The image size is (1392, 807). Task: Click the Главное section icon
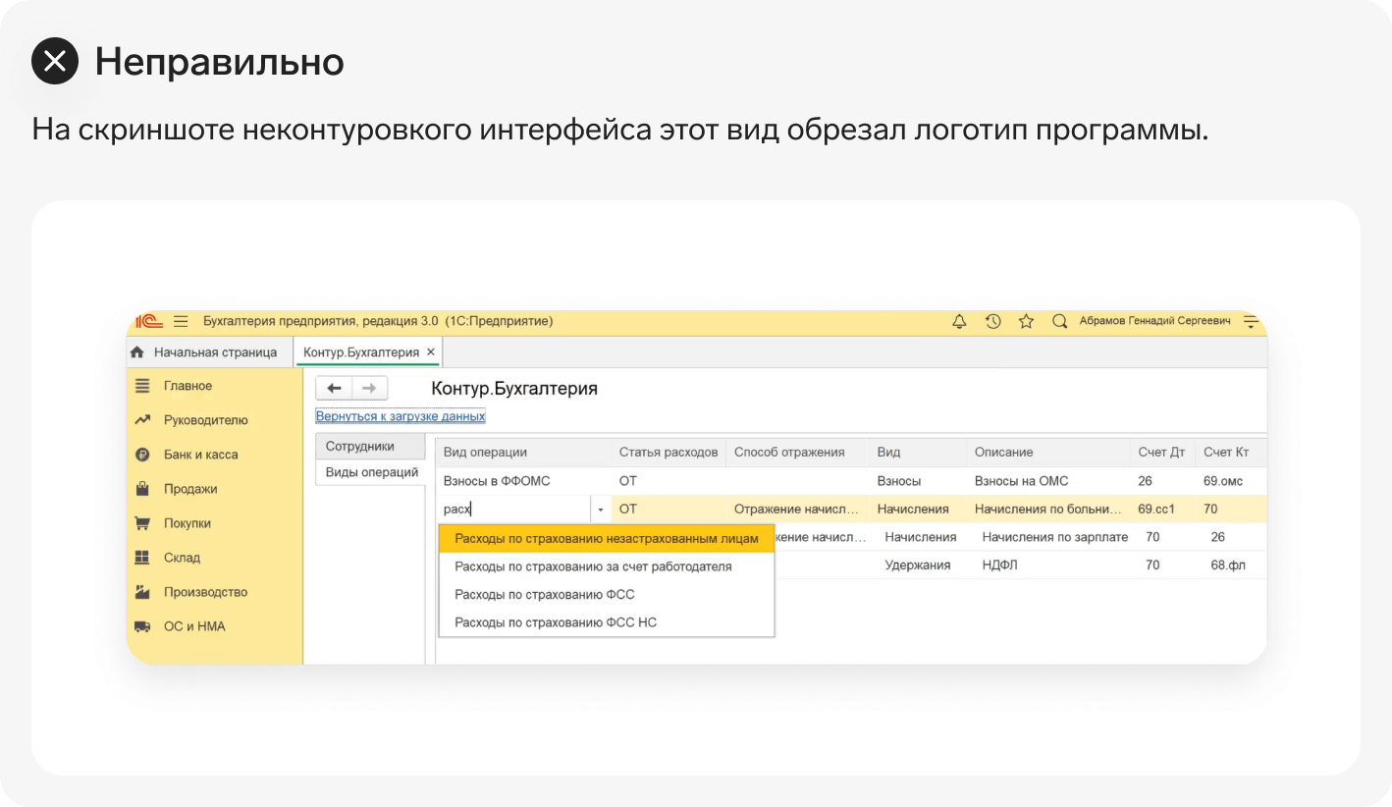[142, 386]
